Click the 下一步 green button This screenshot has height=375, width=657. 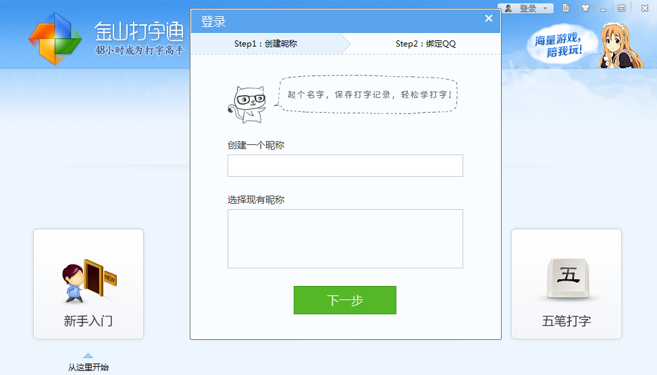(x=345, y=300)
